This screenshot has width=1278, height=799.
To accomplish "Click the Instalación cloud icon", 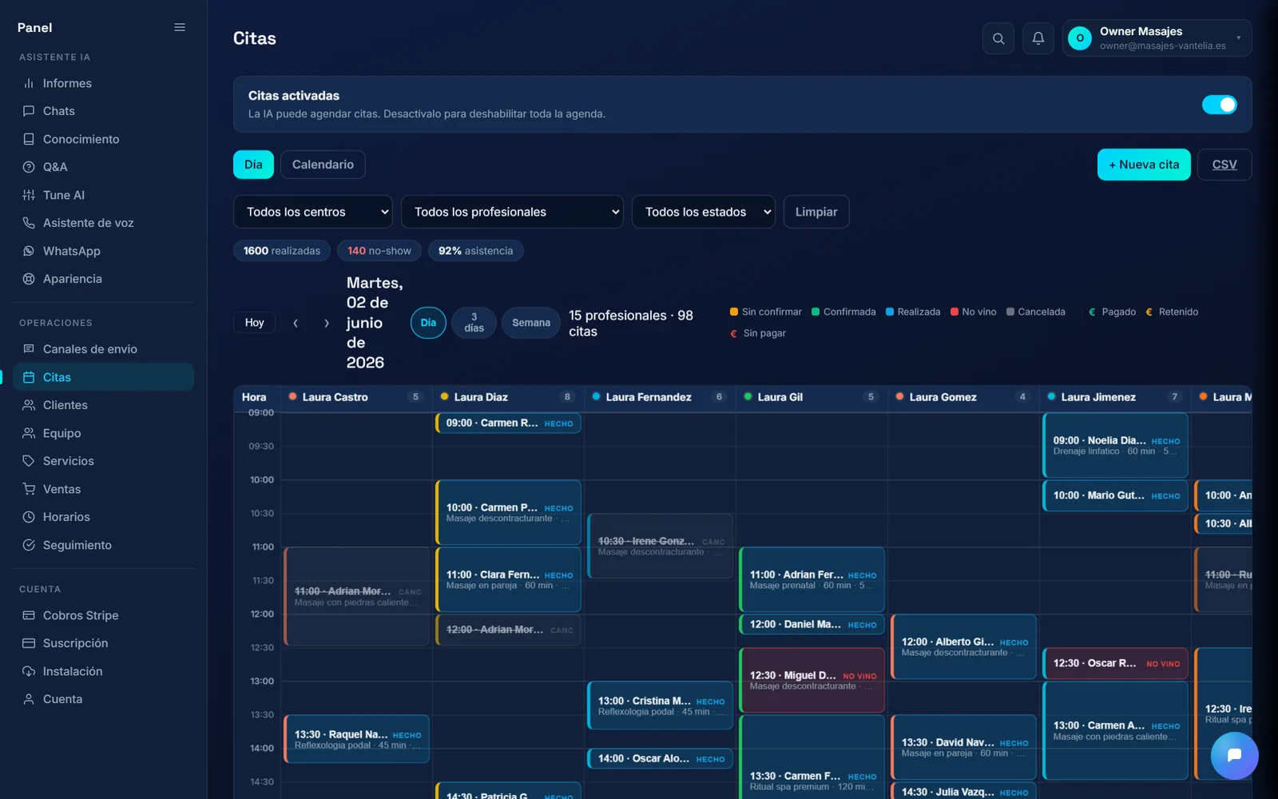I will [x=29, y=671].
